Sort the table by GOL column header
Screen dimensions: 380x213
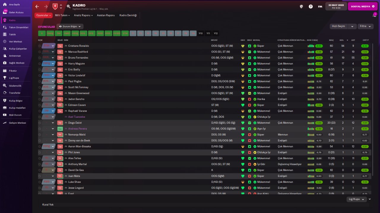(341, 40)
